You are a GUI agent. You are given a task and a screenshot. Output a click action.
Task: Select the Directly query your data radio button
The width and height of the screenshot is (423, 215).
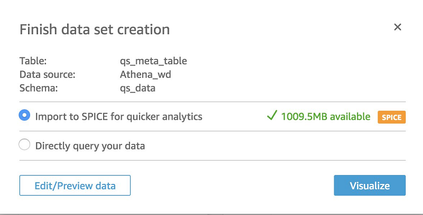point(24,145)
